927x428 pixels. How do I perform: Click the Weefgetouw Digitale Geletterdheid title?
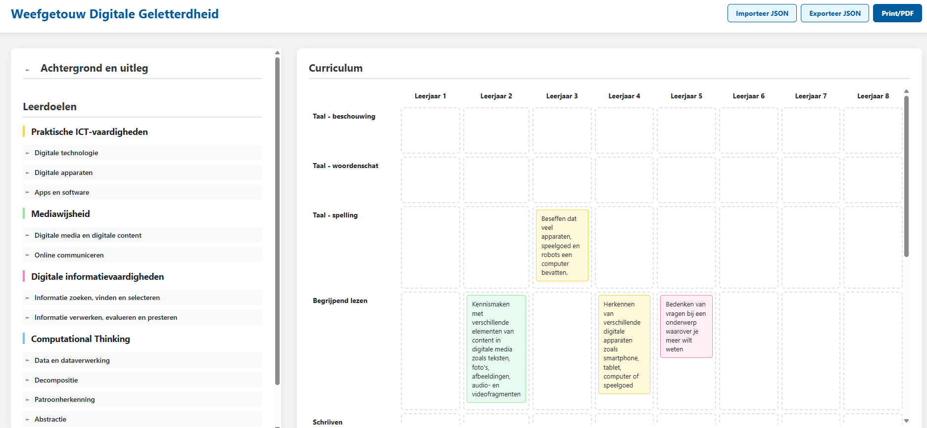click(x=115, y=14)
